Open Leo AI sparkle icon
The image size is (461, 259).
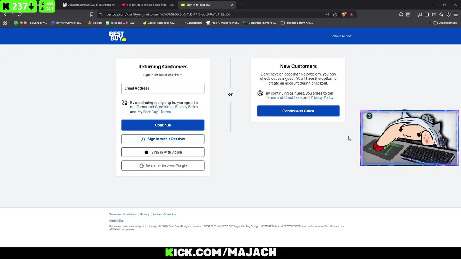click(x=441, y=14)
